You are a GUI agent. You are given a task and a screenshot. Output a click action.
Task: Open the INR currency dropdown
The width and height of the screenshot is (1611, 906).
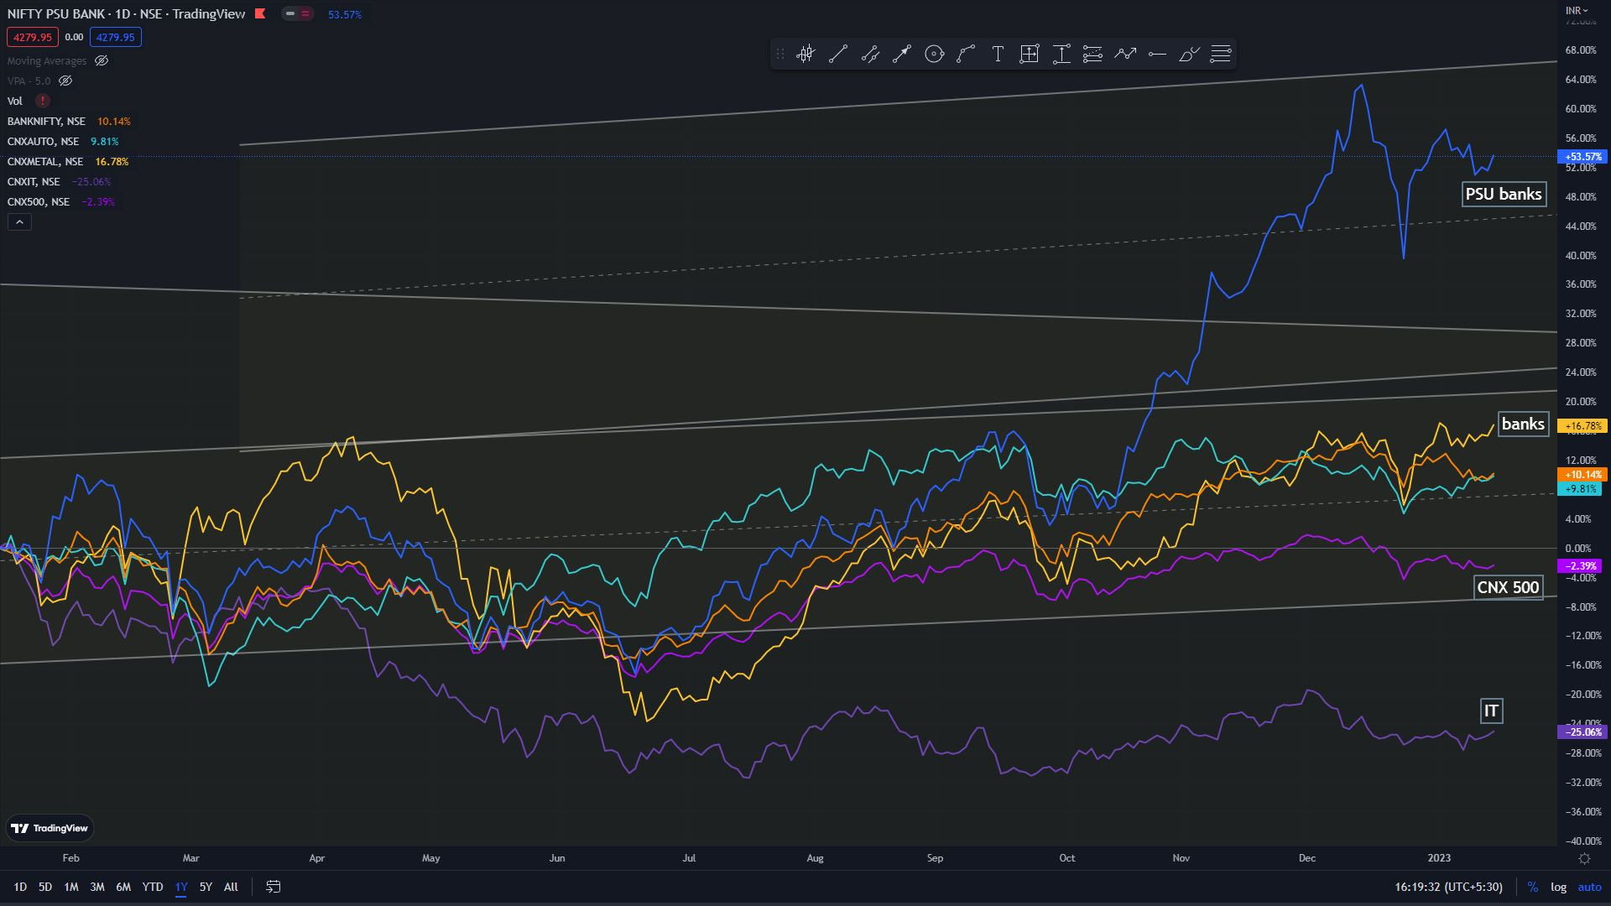click(1576, 10)
